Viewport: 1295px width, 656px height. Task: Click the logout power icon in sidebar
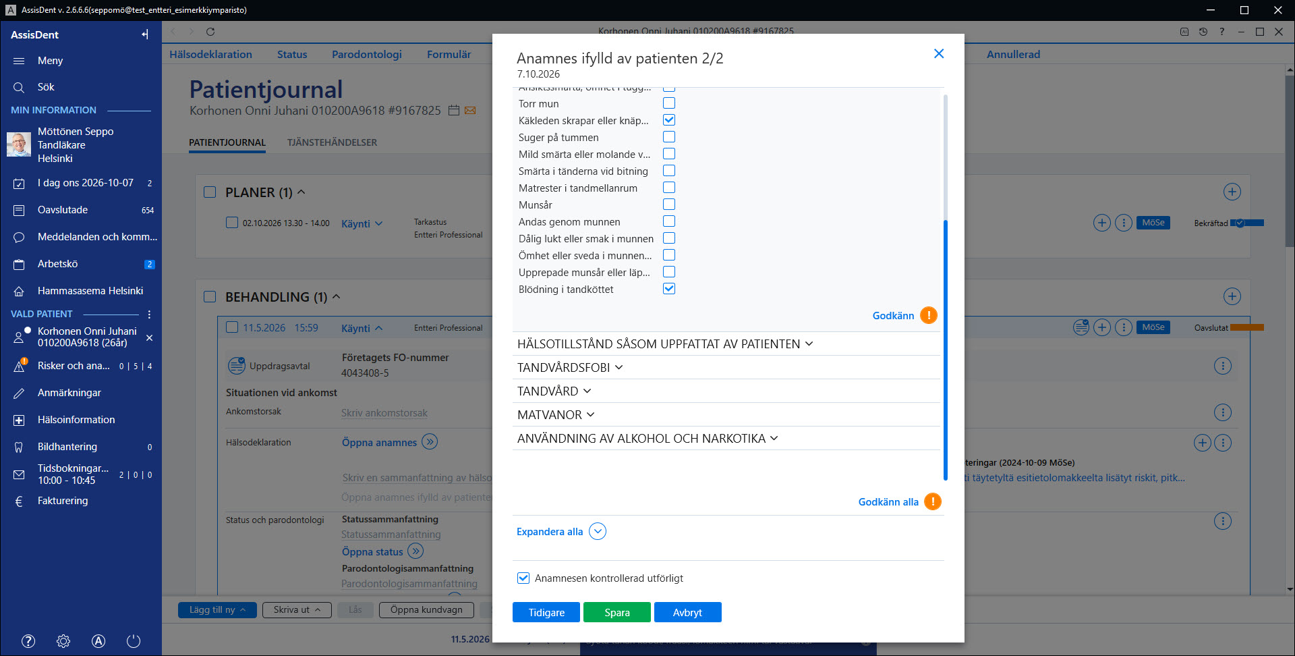click(134, 641)
